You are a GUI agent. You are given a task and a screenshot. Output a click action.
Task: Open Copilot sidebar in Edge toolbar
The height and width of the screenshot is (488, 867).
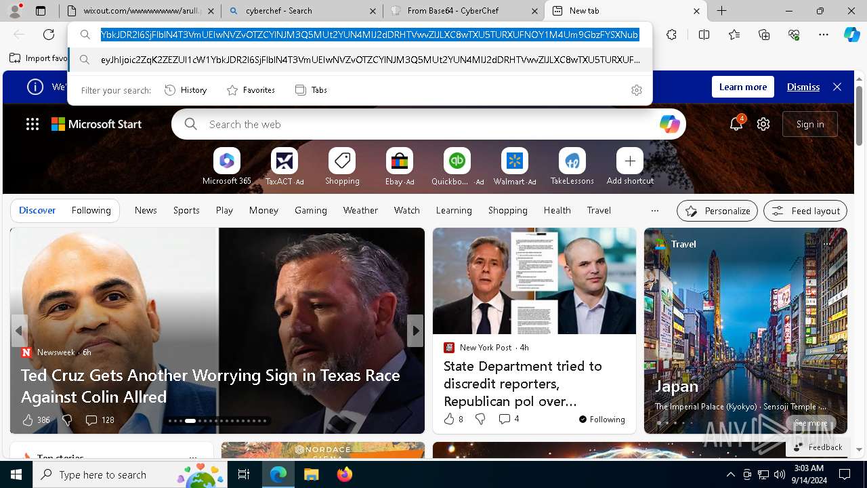(x=851, y=35)
